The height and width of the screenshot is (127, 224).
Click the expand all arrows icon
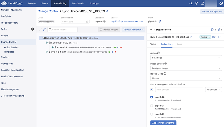pos(40,30)
